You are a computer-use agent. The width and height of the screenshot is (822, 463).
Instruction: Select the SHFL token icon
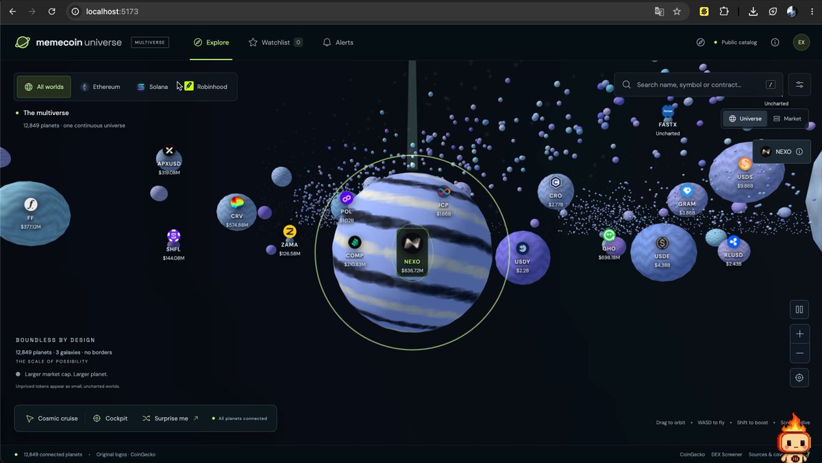173,236
